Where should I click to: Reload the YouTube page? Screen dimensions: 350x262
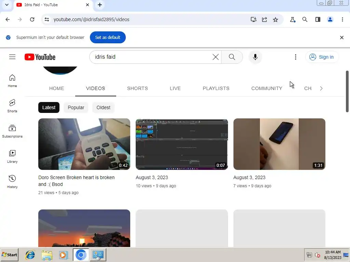[32, 19]
